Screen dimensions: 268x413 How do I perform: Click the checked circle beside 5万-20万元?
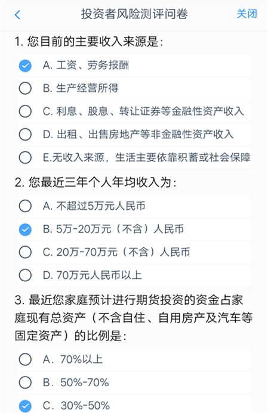click(x=25, y=229)
